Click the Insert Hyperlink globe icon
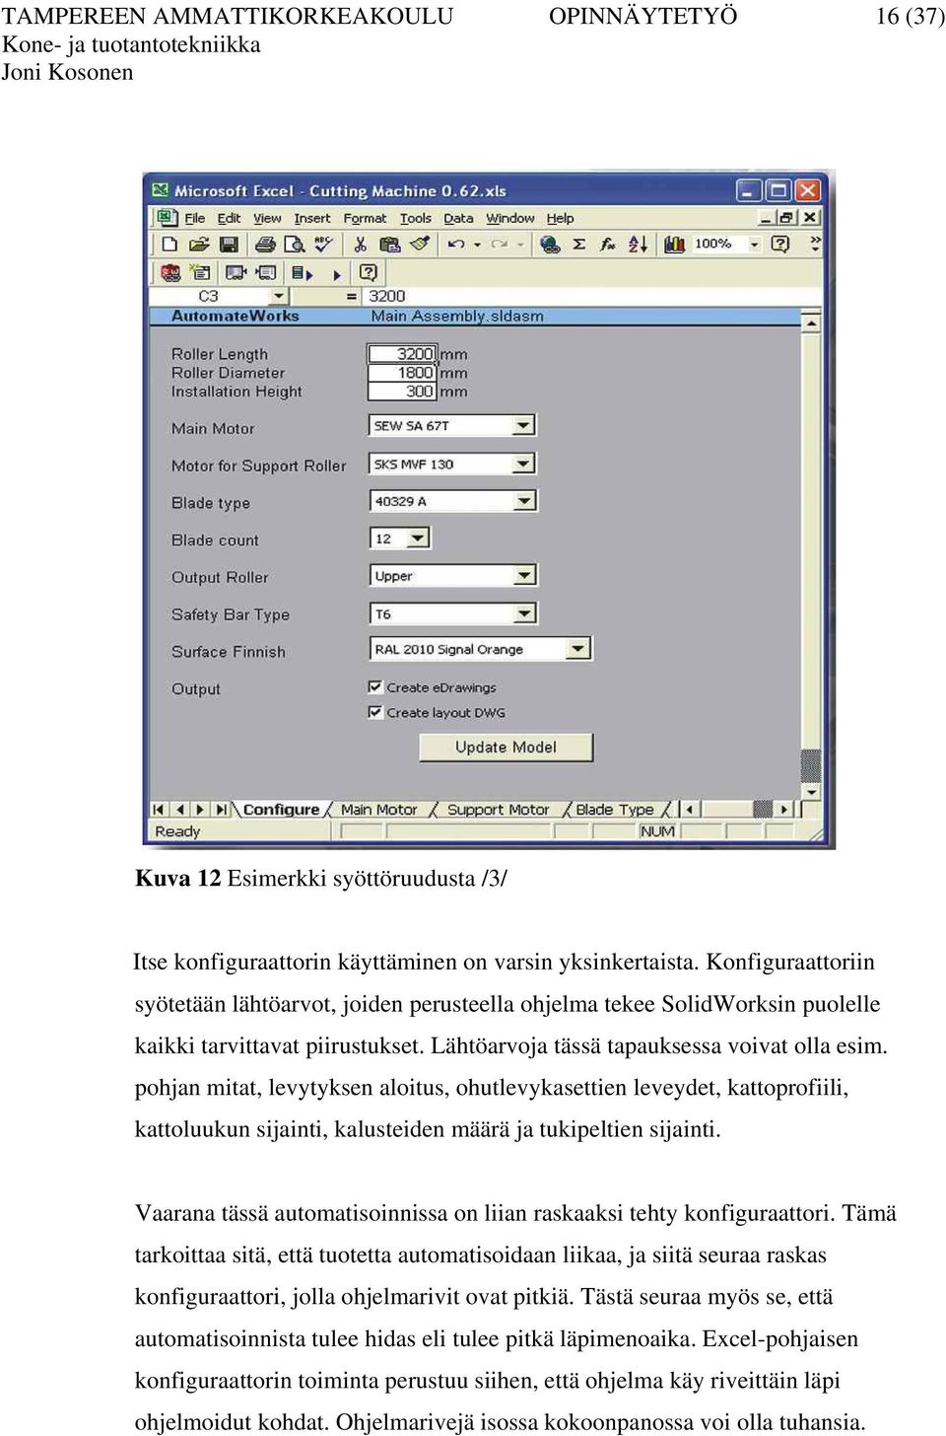The width and height of the screenshot is (946, 1436). pyautogui.click(x=550, y=245)
